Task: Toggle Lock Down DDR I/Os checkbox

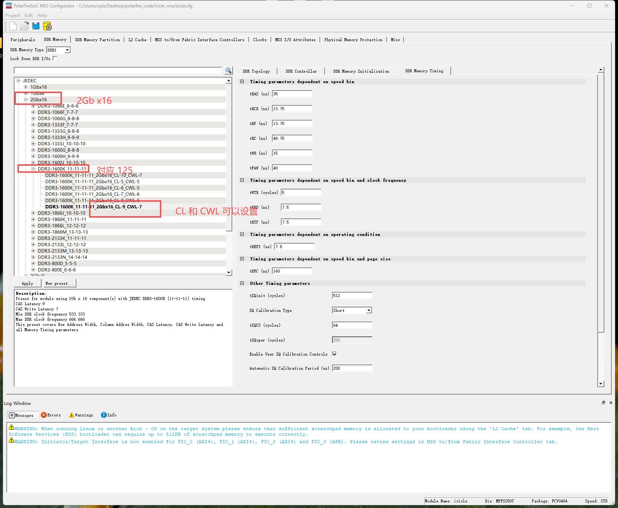Action: 55,58
